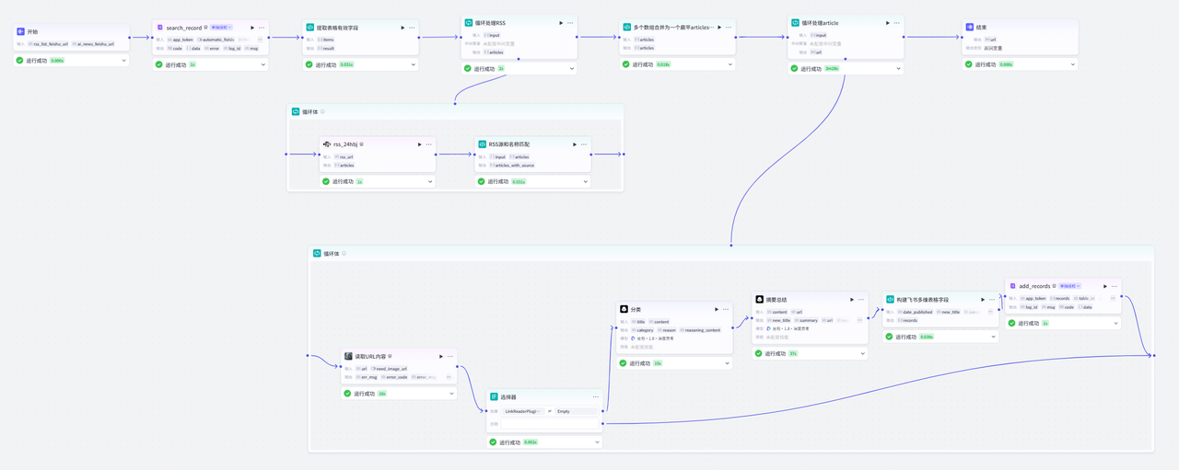
Task: Expand the 结束 node run result chevron
Action: click(1072, 64)
